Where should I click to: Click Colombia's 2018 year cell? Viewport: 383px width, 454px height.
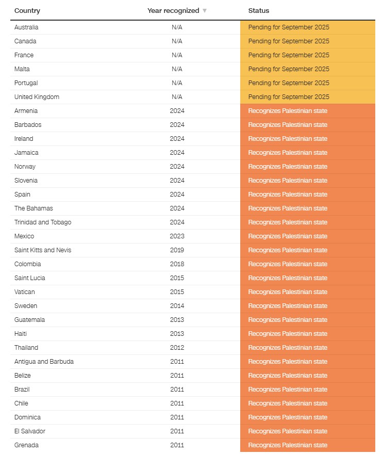pos(177,264)
